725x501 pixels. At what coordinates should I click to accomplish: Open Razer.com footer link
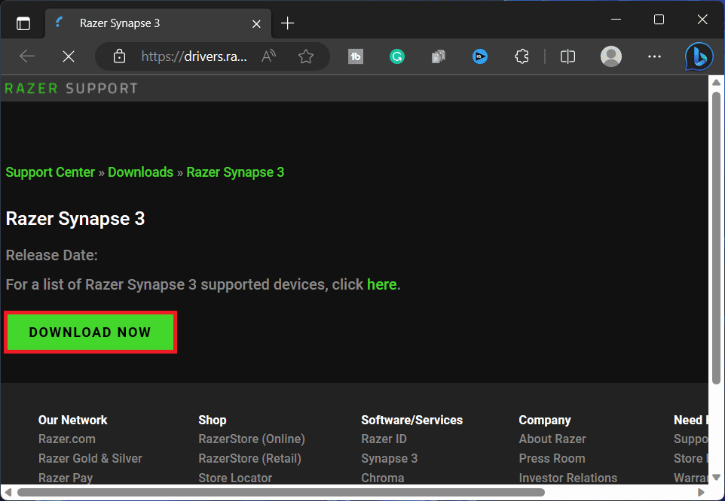pyautogui.click(x=67, y=439)
